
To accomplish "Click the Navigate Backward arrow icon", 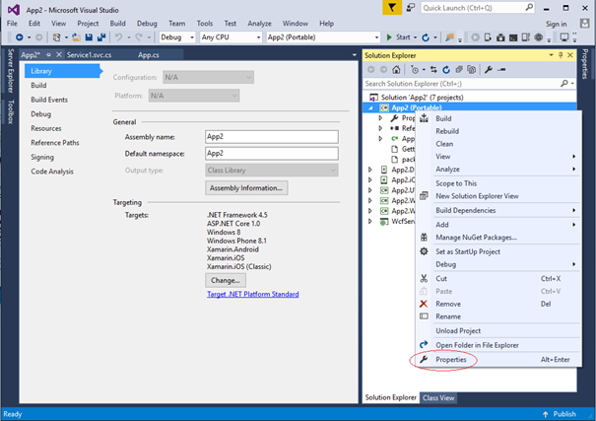I will tap(19, 37).
